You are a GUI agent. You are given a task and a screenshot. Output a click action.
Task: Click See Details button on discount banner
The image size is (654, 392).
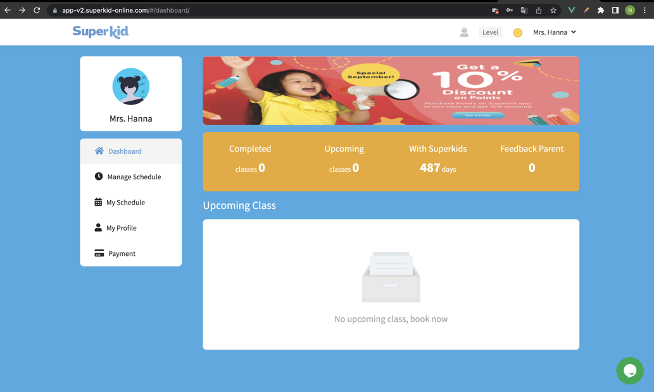477,115
